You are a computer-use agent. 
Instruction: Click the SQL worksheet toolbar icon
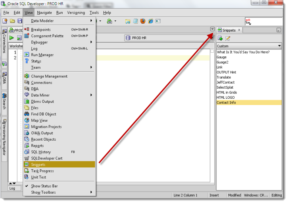point(109,21)
